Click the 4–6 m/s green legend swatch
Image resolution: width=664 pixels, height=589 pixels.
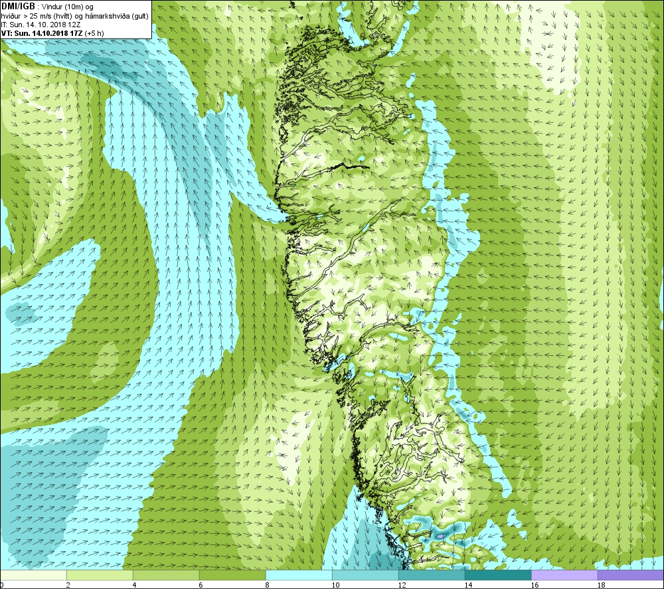tap(166, 575)
